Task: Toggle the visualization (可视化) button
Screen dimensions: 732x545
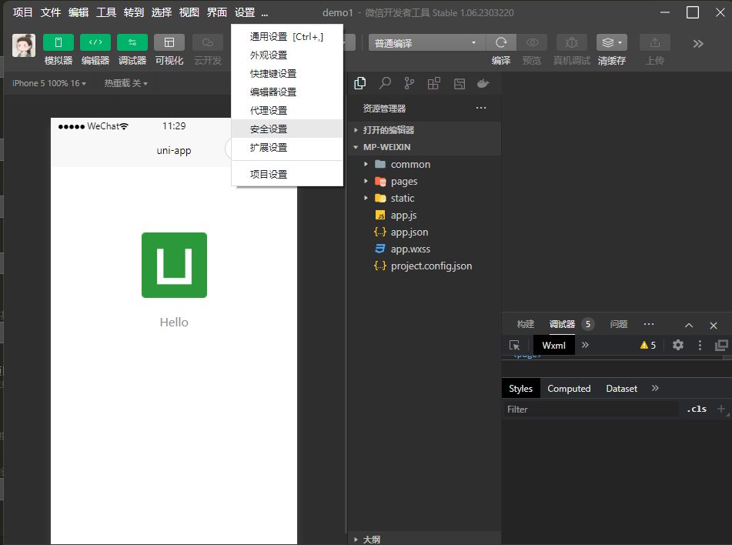Action: tap(169, 42)
